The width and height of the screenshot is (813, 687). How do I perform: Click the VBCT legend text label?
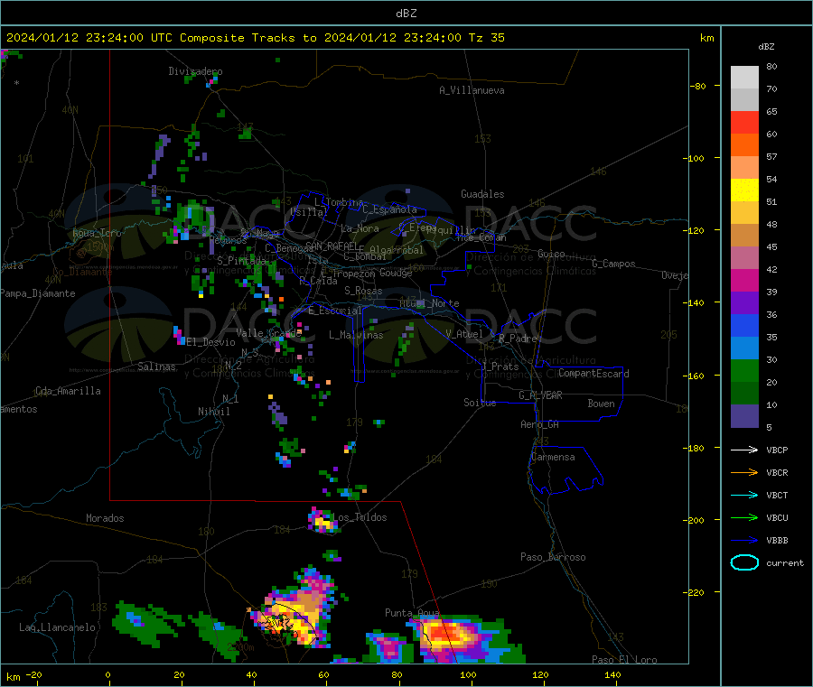777,496
